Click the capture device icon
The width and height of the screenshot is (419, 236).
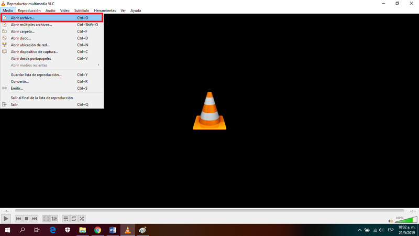5,51
